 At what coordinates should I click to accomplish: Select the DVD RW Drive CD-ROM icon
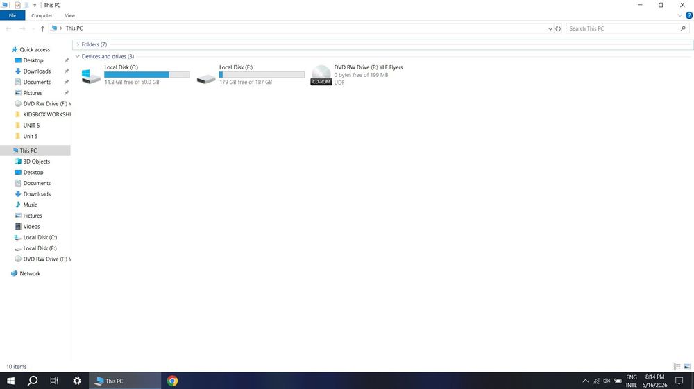point(321,75)
